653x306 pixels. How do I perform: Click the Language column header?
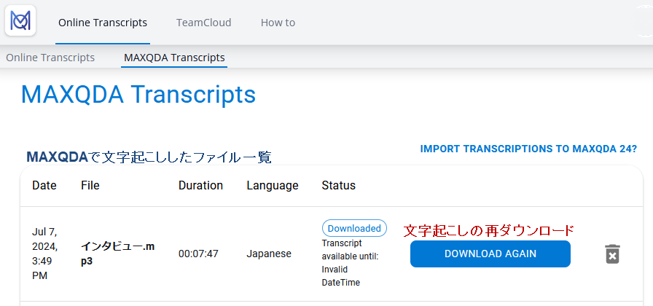(272, 186)
